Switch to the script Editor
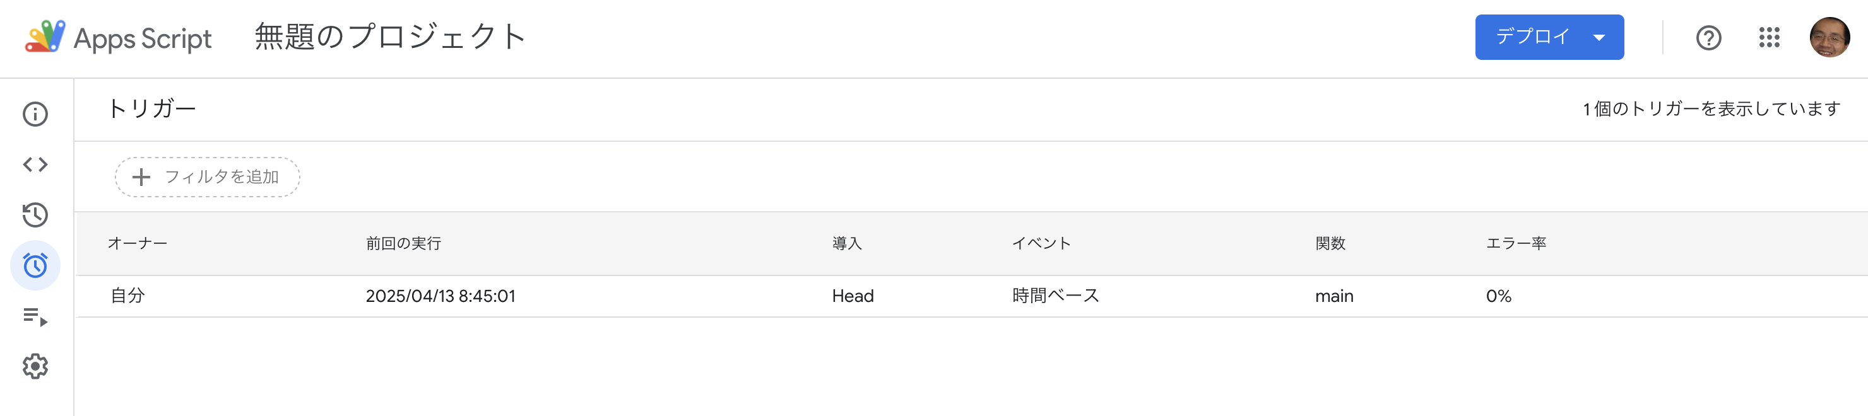This screenshot has width=1868, height=416. click(x=36, y=165)
